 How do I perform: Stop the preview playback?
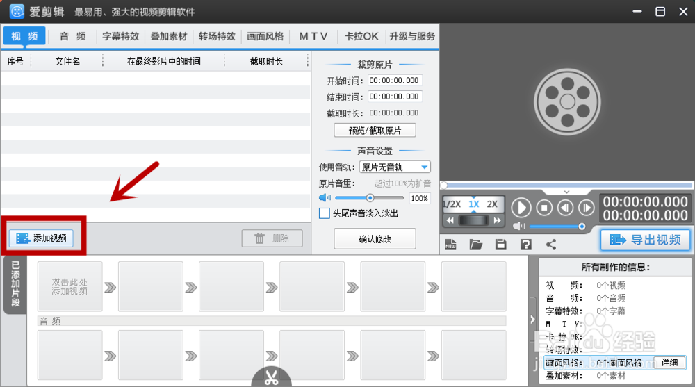pyautogui.click(x=544, y=208)
